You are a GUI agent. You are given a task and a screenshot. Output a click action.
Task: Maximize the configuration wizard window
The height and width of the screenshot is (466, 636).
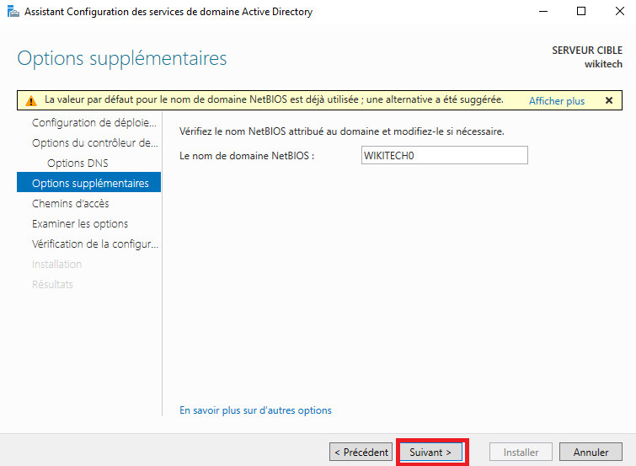click(x=581, y=12)
